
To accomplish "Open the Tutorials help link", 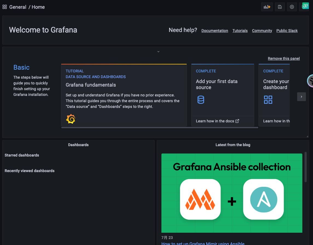I will [x=240, y=30].
